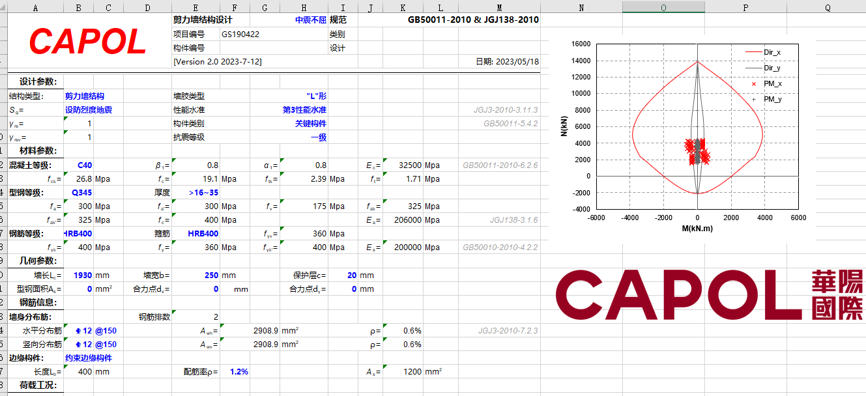
Task: Open the concrete grade C40 dropdown cell
Action: 84,165
